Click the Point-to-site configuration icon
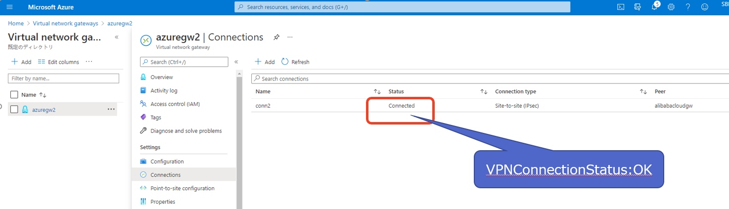The image size is (729, 209). (x=143, y=188)
